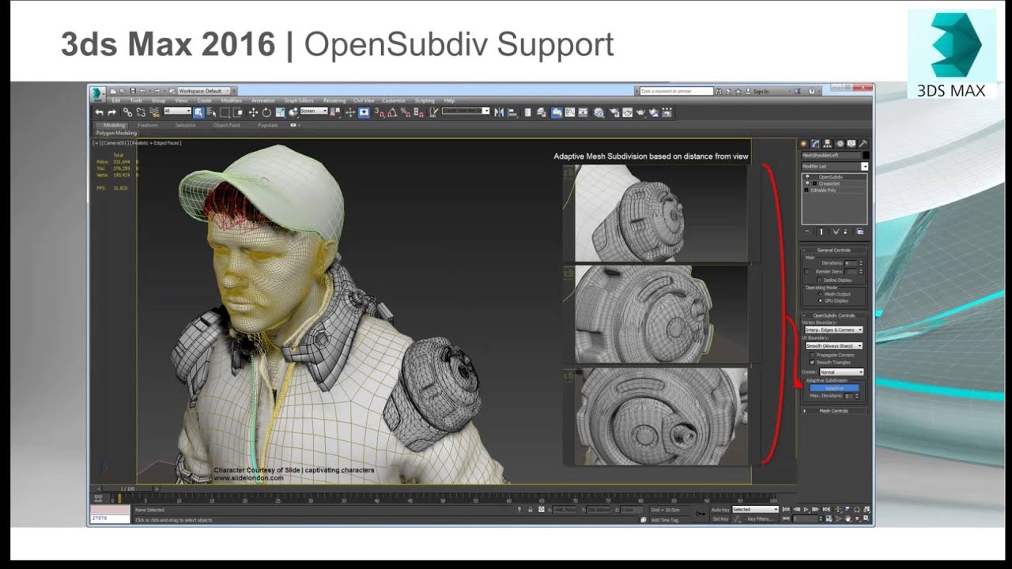Viewport: 1012px width, 569px height.
Task: Click the Sign In link
Action: [x=761, y=92]
